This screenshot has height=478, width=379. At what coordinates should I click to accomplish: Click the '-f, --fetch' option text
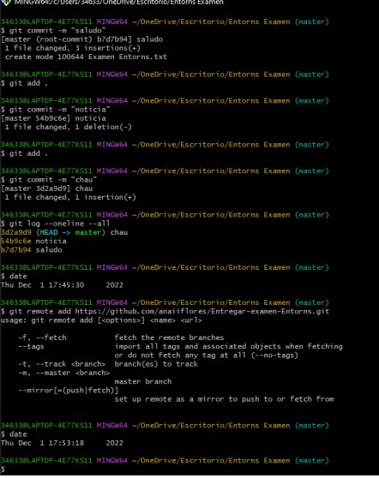[x=42, y=338]
